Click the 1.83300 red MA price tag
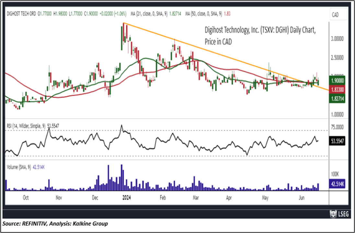The image size is (355, 233). click(x=337, y=90)
